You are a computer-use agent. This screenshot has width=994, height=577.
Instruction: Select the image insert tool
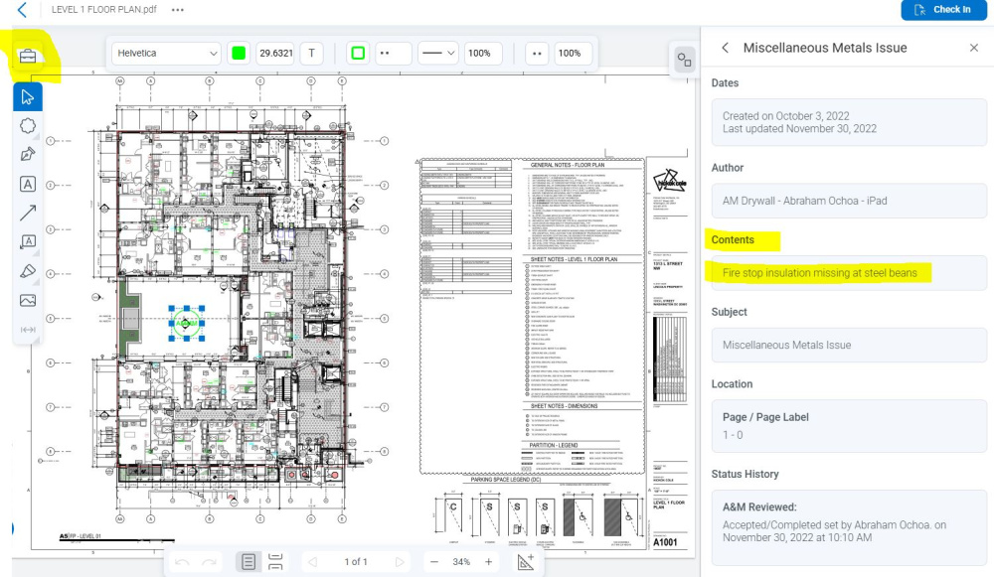click(x=27, y=300)
